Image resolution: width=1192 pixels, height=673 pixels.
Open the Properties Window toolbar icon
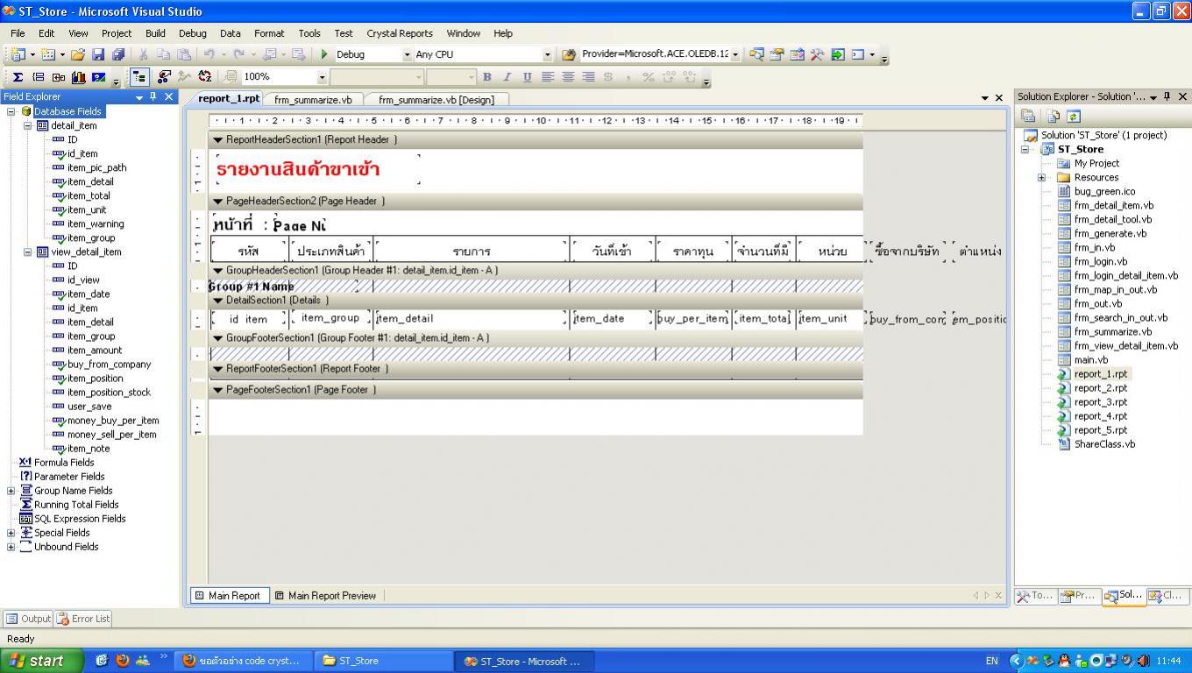[x=777, y=54]
